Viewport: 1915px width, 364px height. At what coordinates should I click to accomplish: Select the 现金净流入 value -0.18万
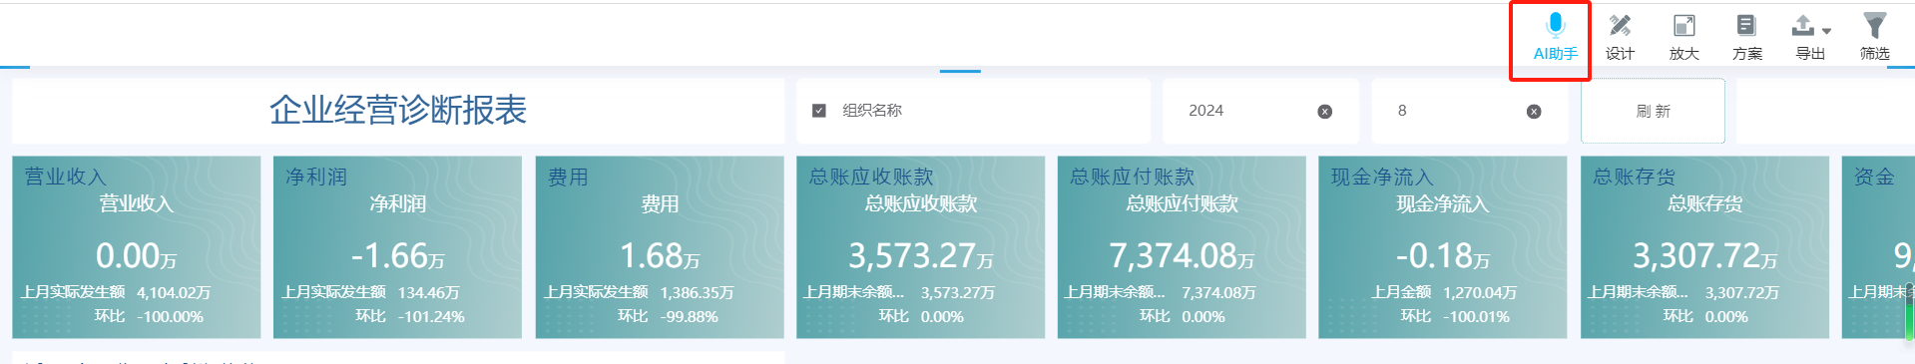(x=1443, y=256)
